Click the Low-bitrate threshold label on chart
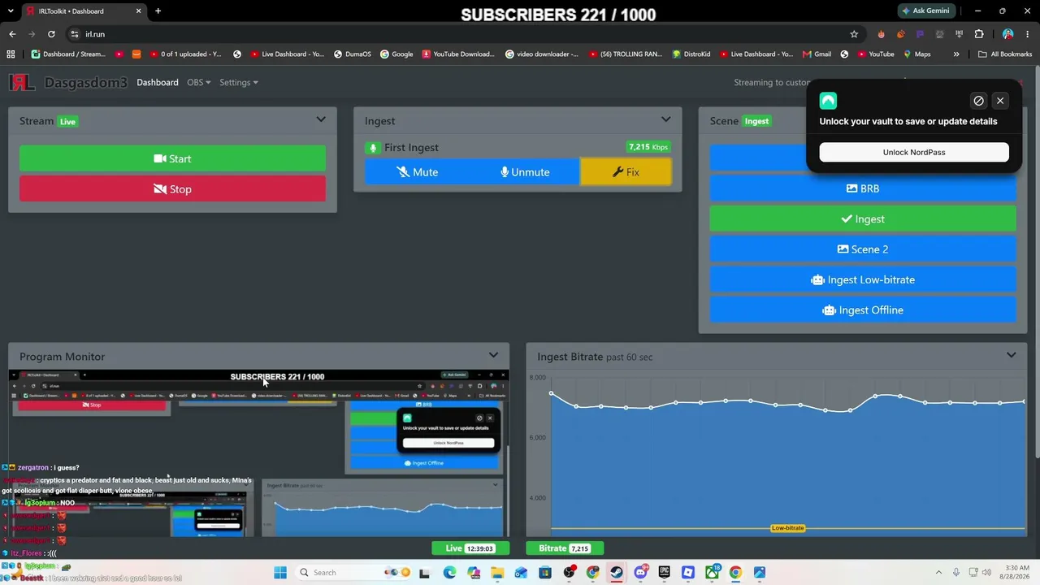The width and height of the screenshot is (1040, 585). [787, 528]
